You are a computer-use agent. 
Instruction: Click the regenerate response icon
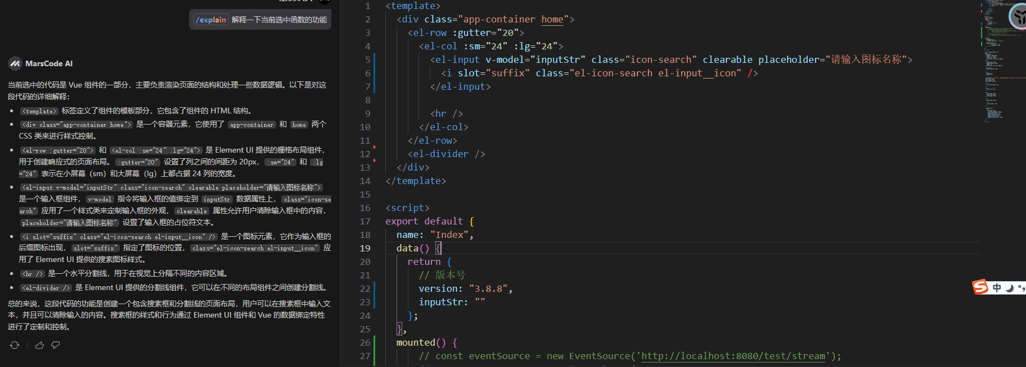coord(15,345)
